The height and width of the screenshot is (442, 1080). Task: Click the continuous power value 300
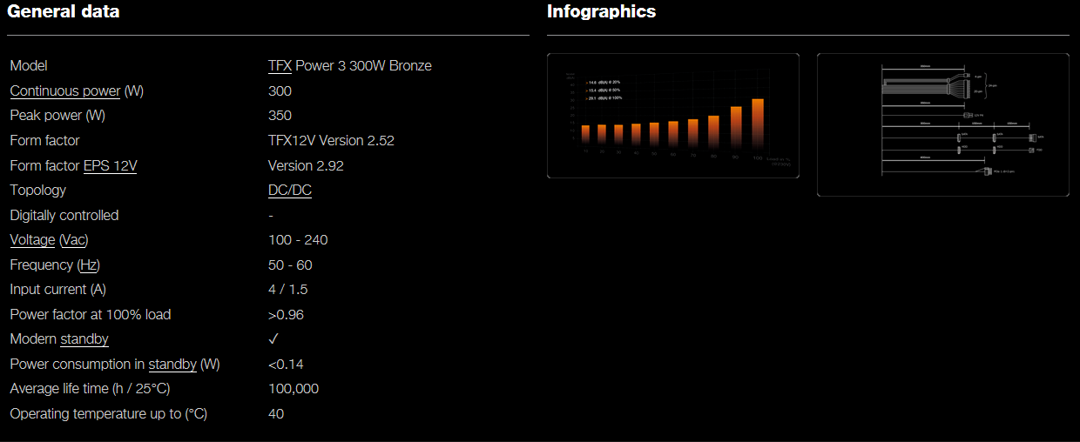[x=280, y=90]
